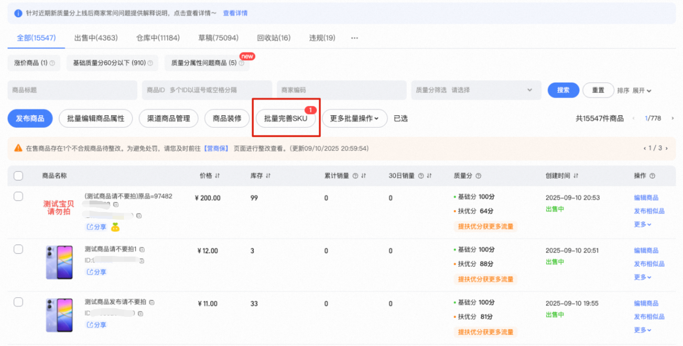Click the blue info icon in the top notice

point(18,13)
